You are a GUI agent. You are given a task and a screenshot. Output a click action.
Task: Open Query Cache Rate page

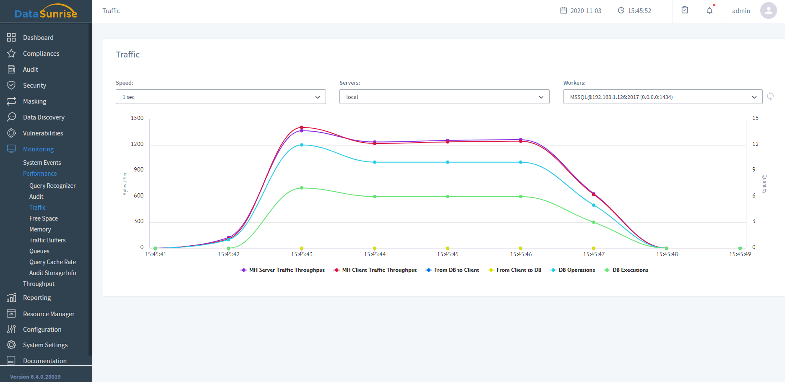pos(52,262)
